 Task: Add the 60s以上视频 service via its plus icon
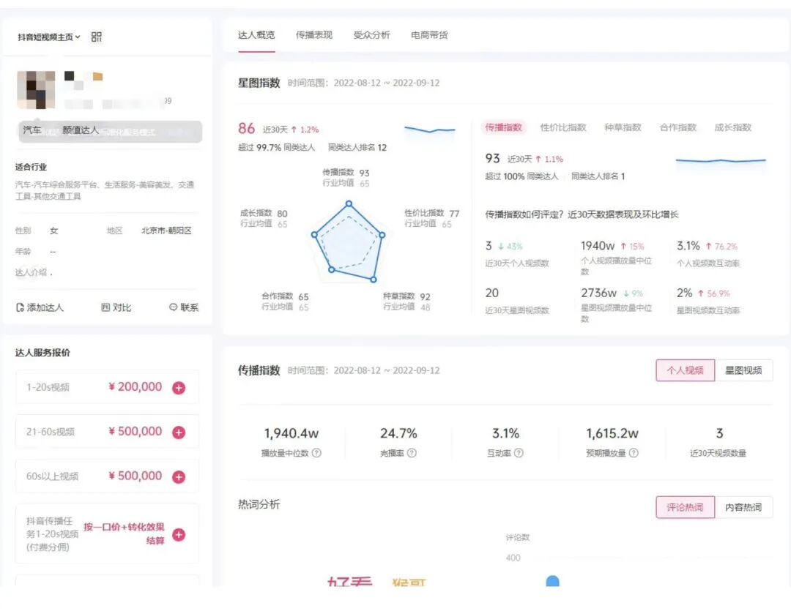click(x=179, y=476)
